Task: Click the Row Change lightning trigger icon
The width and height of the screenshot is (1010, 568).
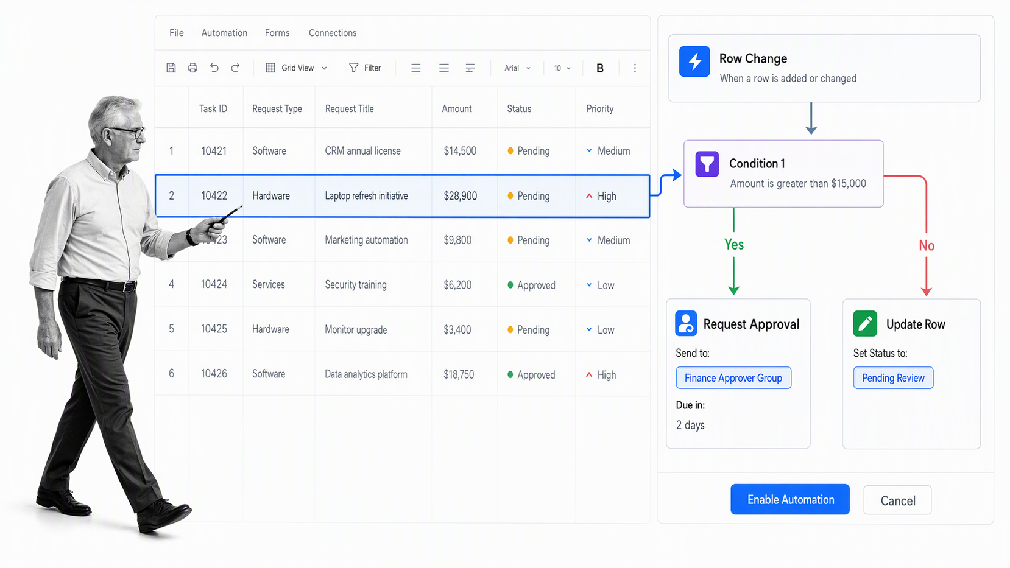Action: click(694, 61)
